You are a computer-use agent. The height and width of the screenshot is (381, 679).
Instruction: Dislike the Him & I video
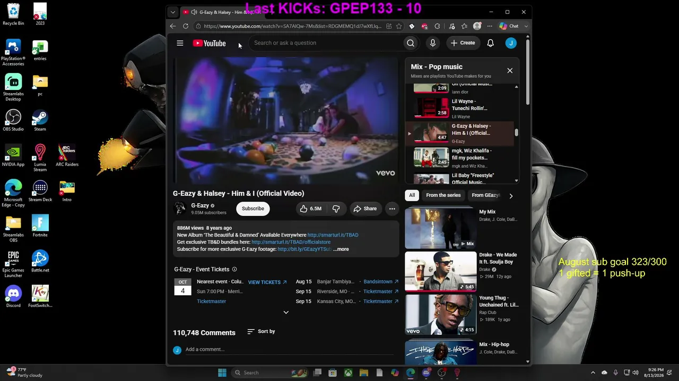(336, 208)
